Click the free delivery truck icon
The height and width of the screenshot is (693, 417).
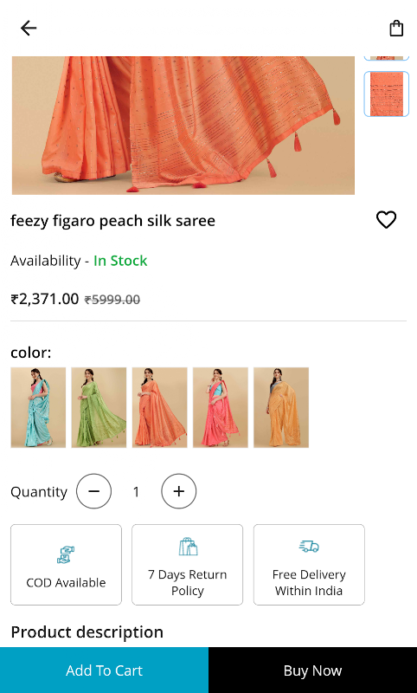click(309, 547)
